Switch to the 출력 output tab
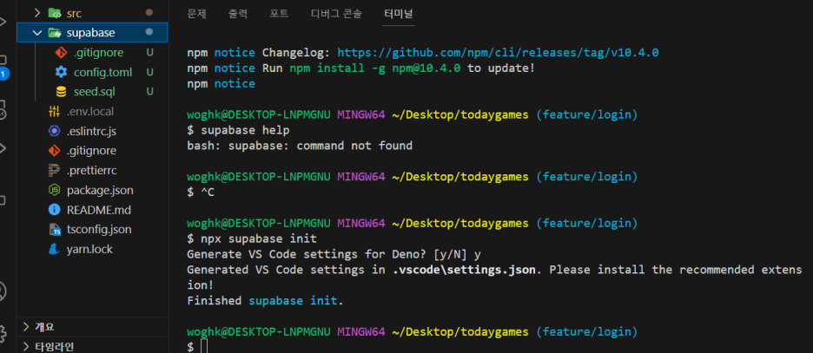 pos(238,14)
